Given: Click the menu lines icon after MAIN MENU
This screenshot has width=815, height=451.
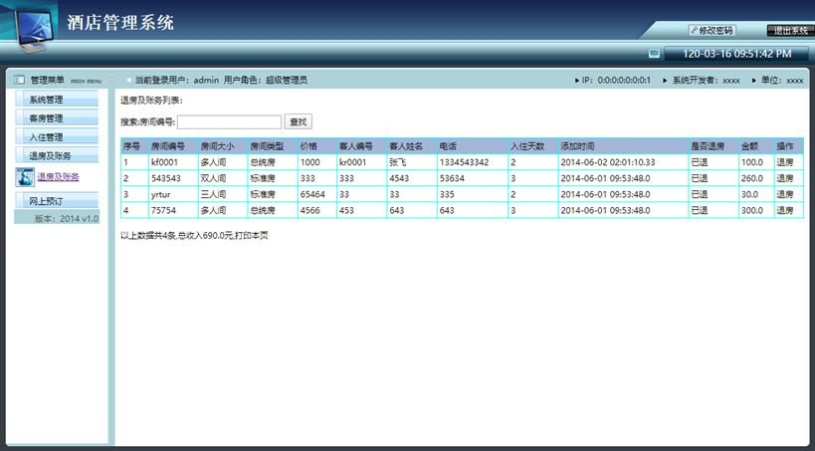Looking at the screenshot, I should 112,80.
